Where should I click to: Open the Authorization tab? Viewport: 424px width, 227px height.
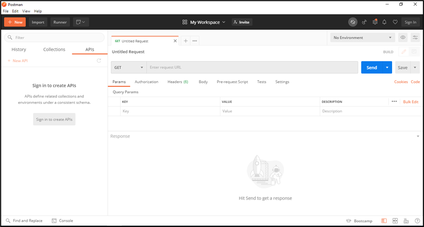click(147, 82)
